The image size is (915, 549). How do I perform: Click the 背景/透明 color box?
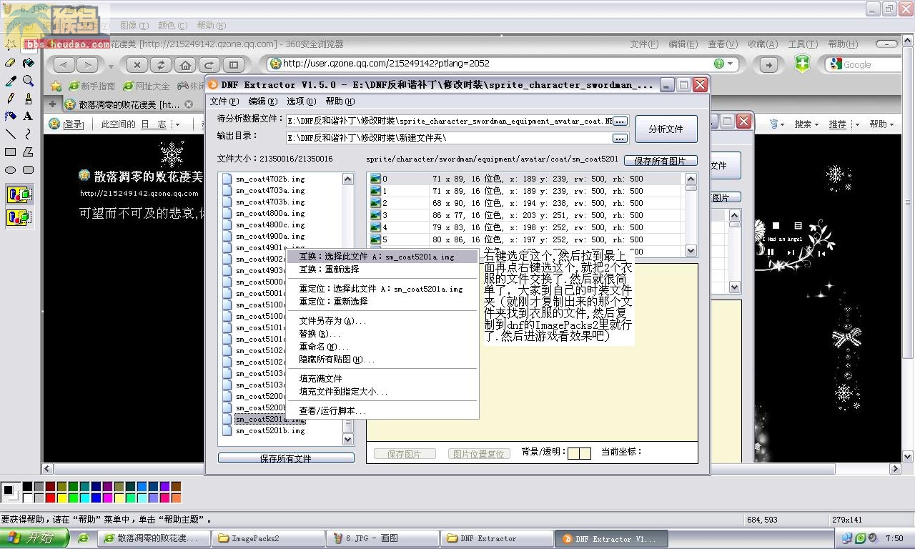tap(579, 452)
